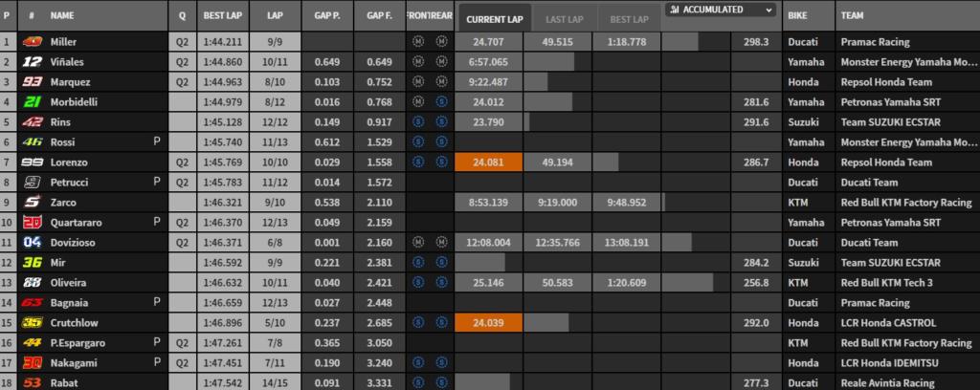The width and height of the screenshot is (980, 390).
Task: Click the pit indicator P beside Rossi
Action: click(x=156, y=142)
